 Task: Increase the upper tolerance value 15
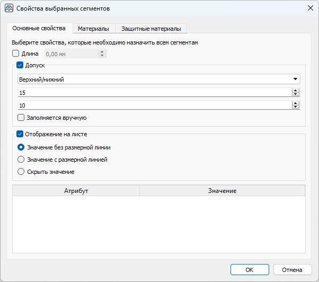point(295,91)
